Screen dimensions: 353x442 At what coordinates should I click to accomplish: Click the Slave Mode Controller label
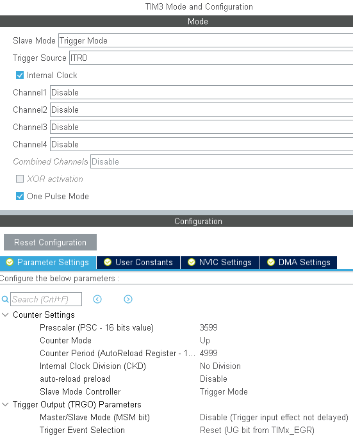point(80,392)
